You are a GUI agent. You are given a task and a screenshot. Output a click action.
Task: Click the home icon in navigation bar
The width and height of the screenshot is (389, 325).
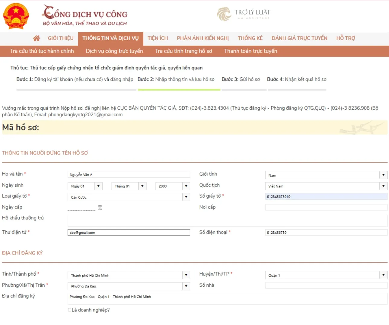[x=37, y=38]
